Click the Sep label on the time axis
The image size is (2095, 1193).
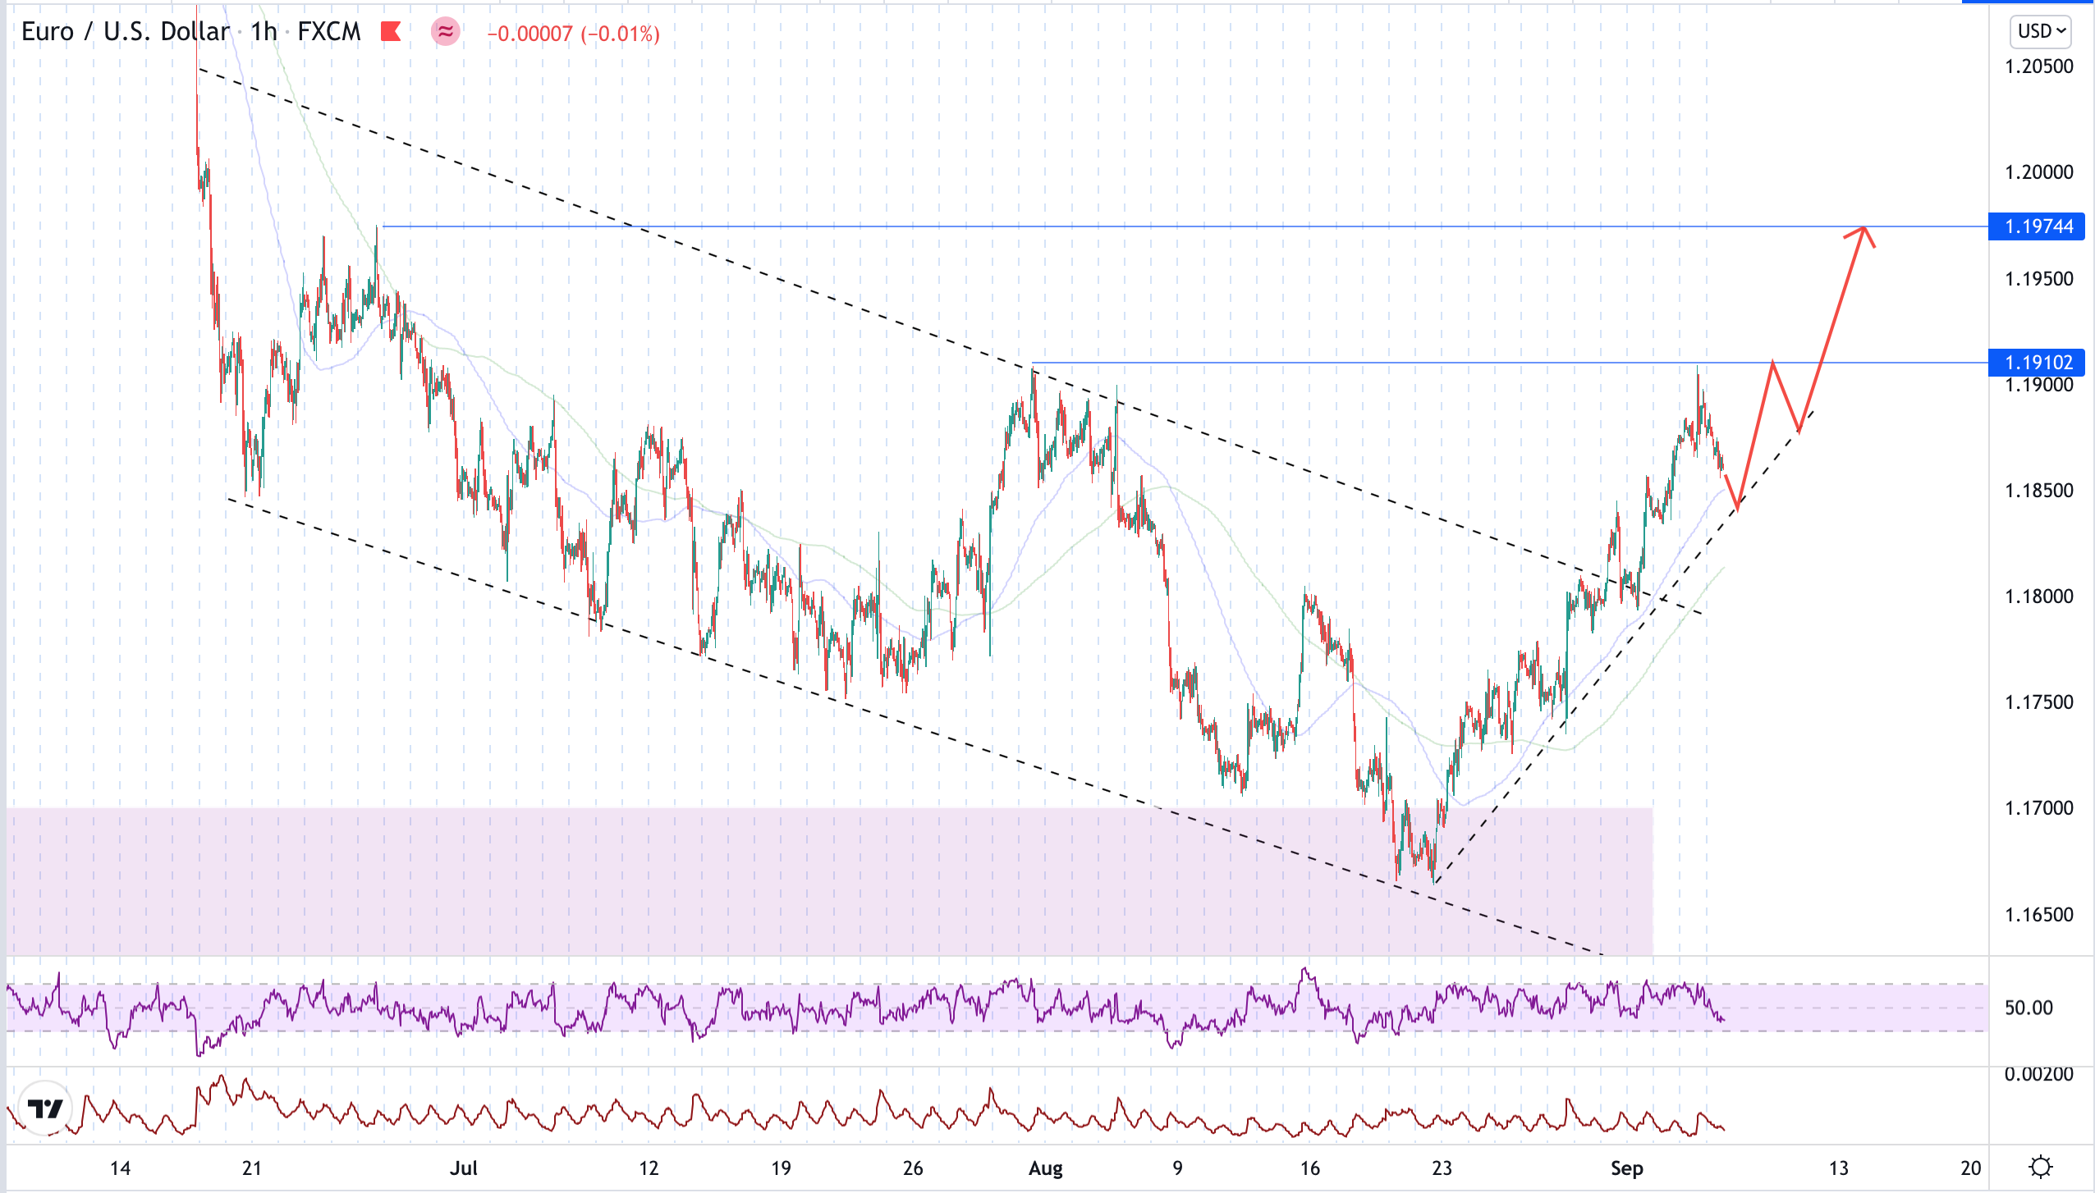coord(1626,1168)
